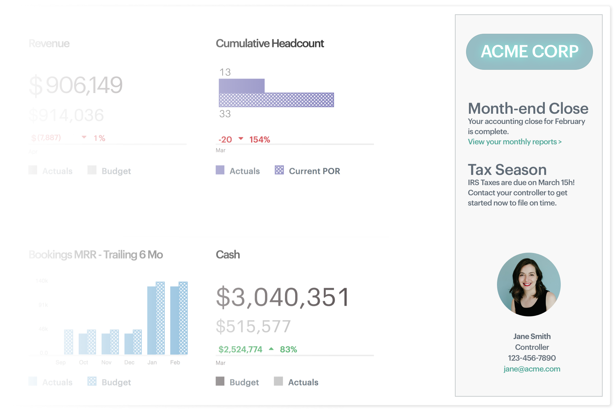Toggle the Actuals legend swatch under Cash

click(278, 381)
